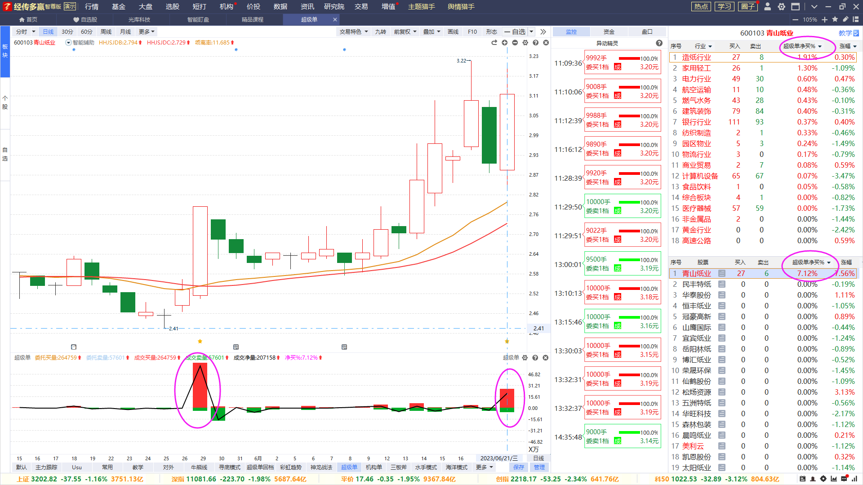863x485 pixels.
Task: Switch to 30分 period
Action: pos(67,32)
